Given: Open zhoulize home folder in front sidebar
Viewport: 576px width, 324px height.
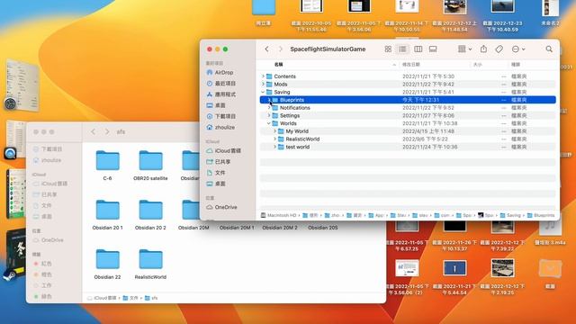Looking at the screenshot, I should tap(220, 128).
